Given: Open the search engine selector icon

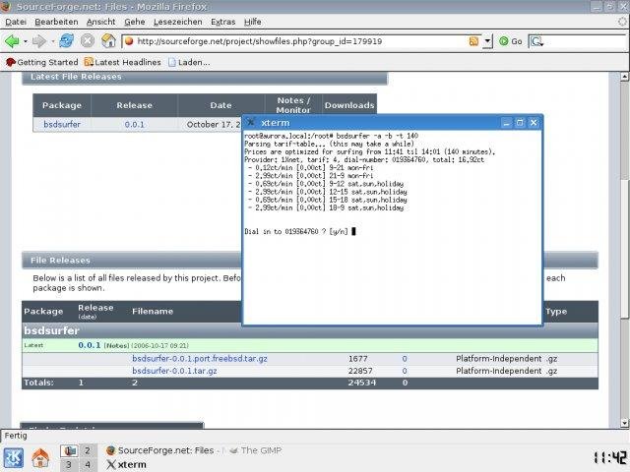Looking at the screenshot, I should pyautogui.click(x=536, y=41).
